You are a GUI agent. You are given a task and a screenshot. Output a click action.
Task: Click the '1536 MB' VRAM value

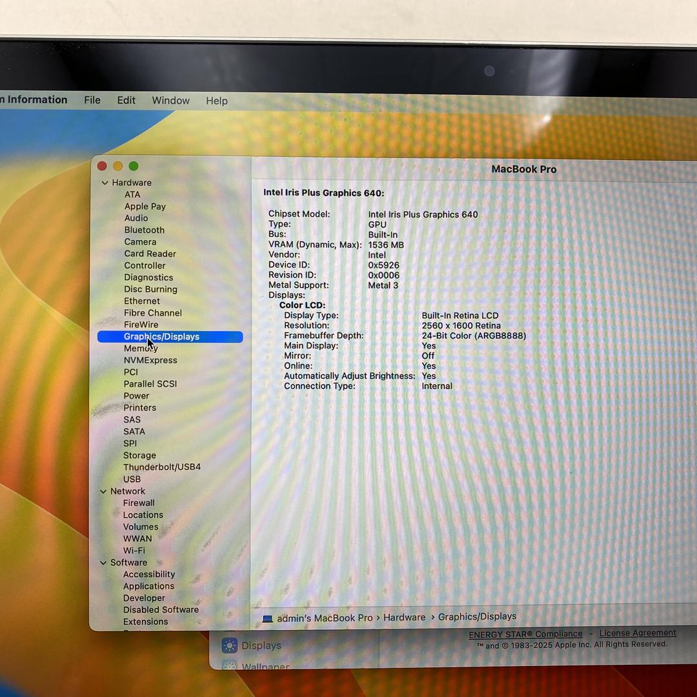386,245
